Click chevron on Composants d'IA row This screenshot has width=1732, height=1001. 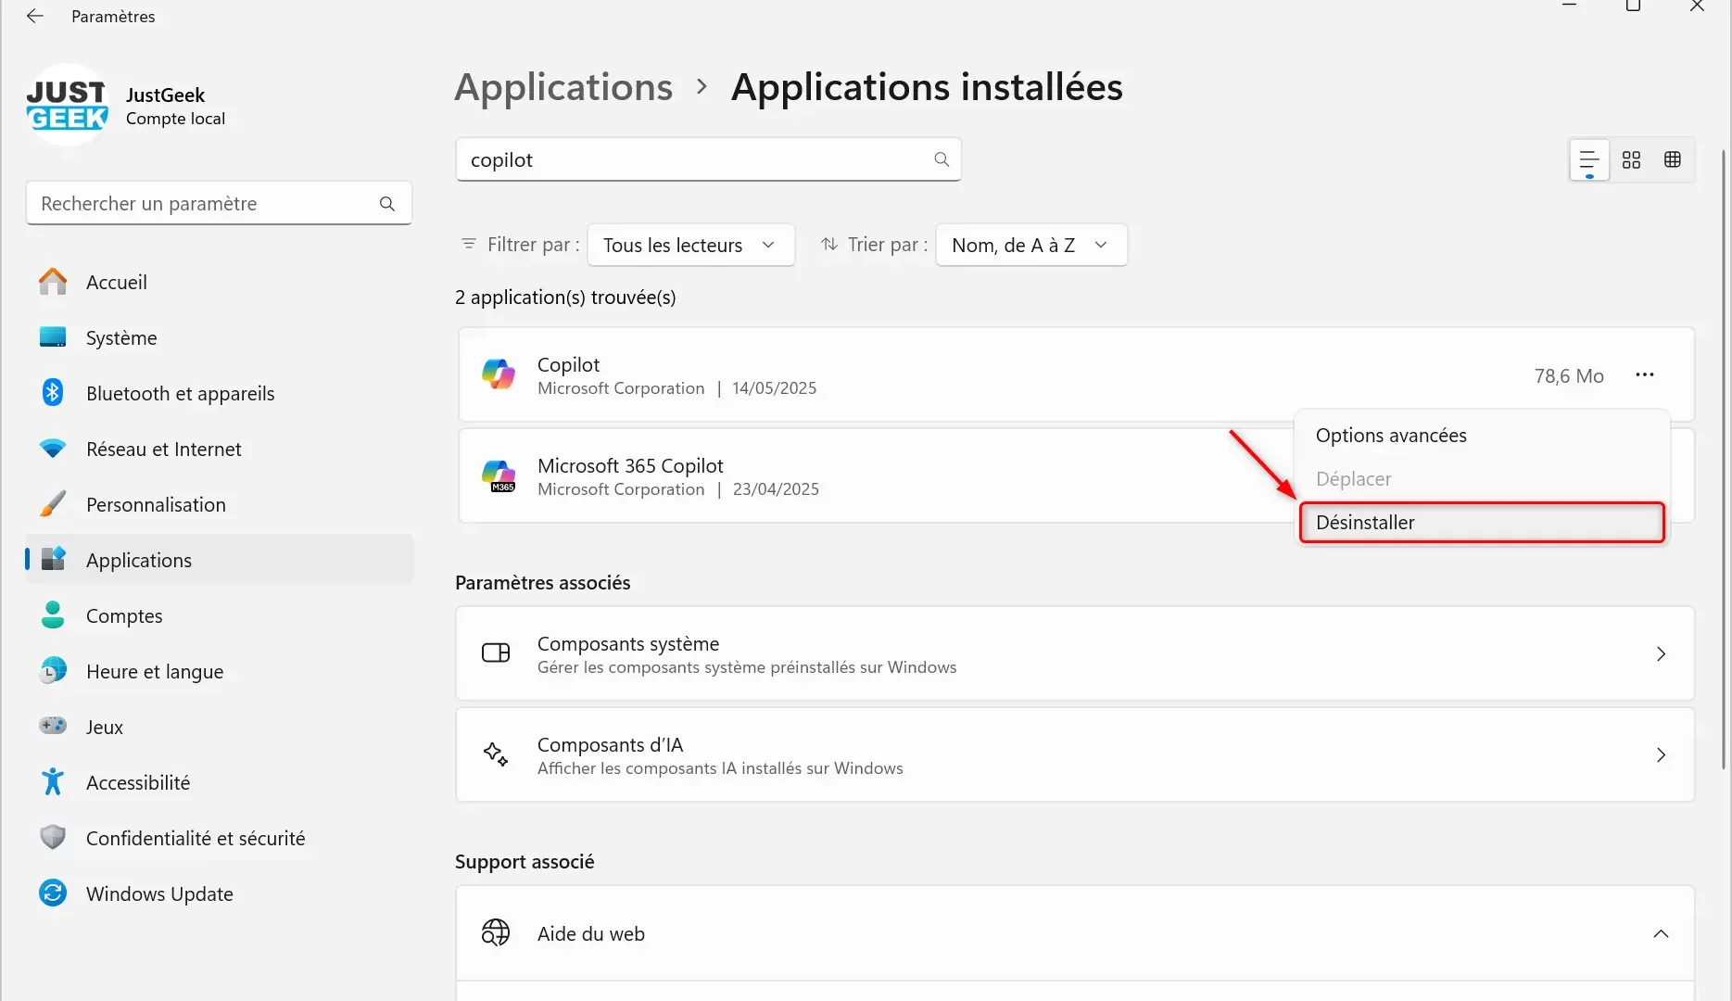click(1661, 755)
